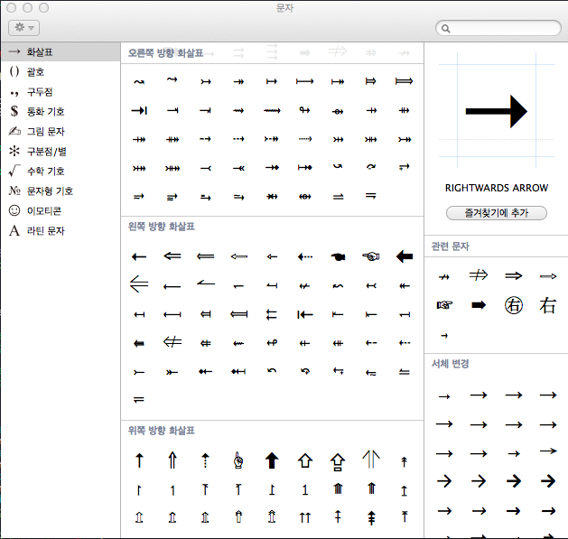The image size is (568, 539).
Task: Select the upwards double arrow
Action: point(172,460)
